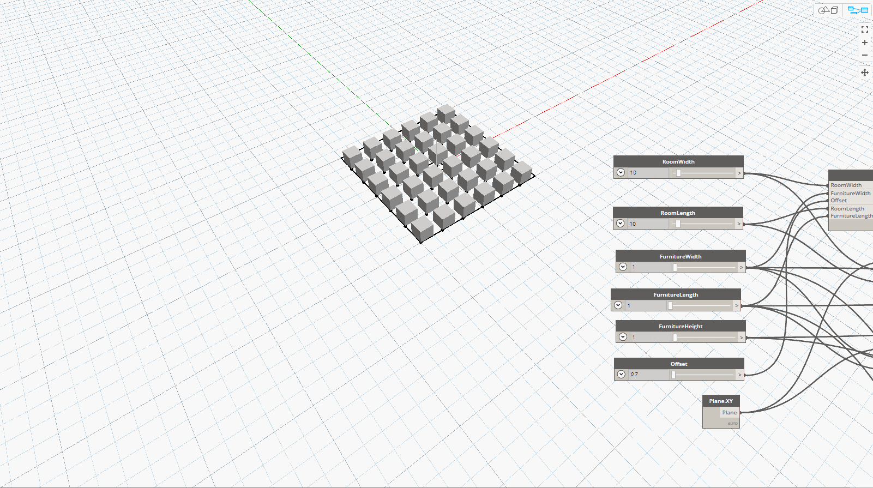This screenshot has width=873, height=488.
Task: Click the RoomWidth slider thumb
Action: click(x=678, y=173)
